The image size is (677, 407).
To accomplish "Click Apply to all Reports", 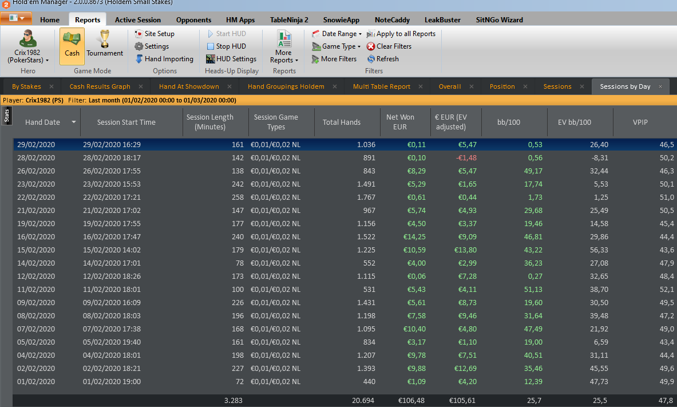I will (x=401, y=34).
